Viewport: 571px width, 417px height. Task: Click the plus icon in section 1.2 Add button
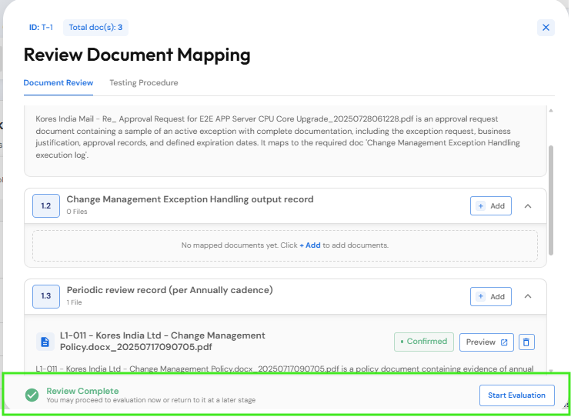(481, 206)
